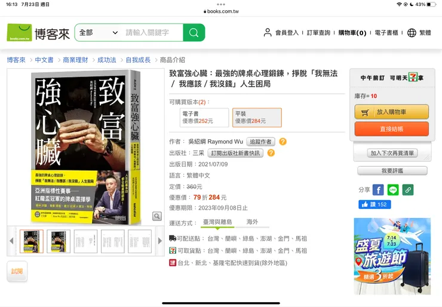
Task: Click 加入下次再買清單 button
Action: pos(392,153)
